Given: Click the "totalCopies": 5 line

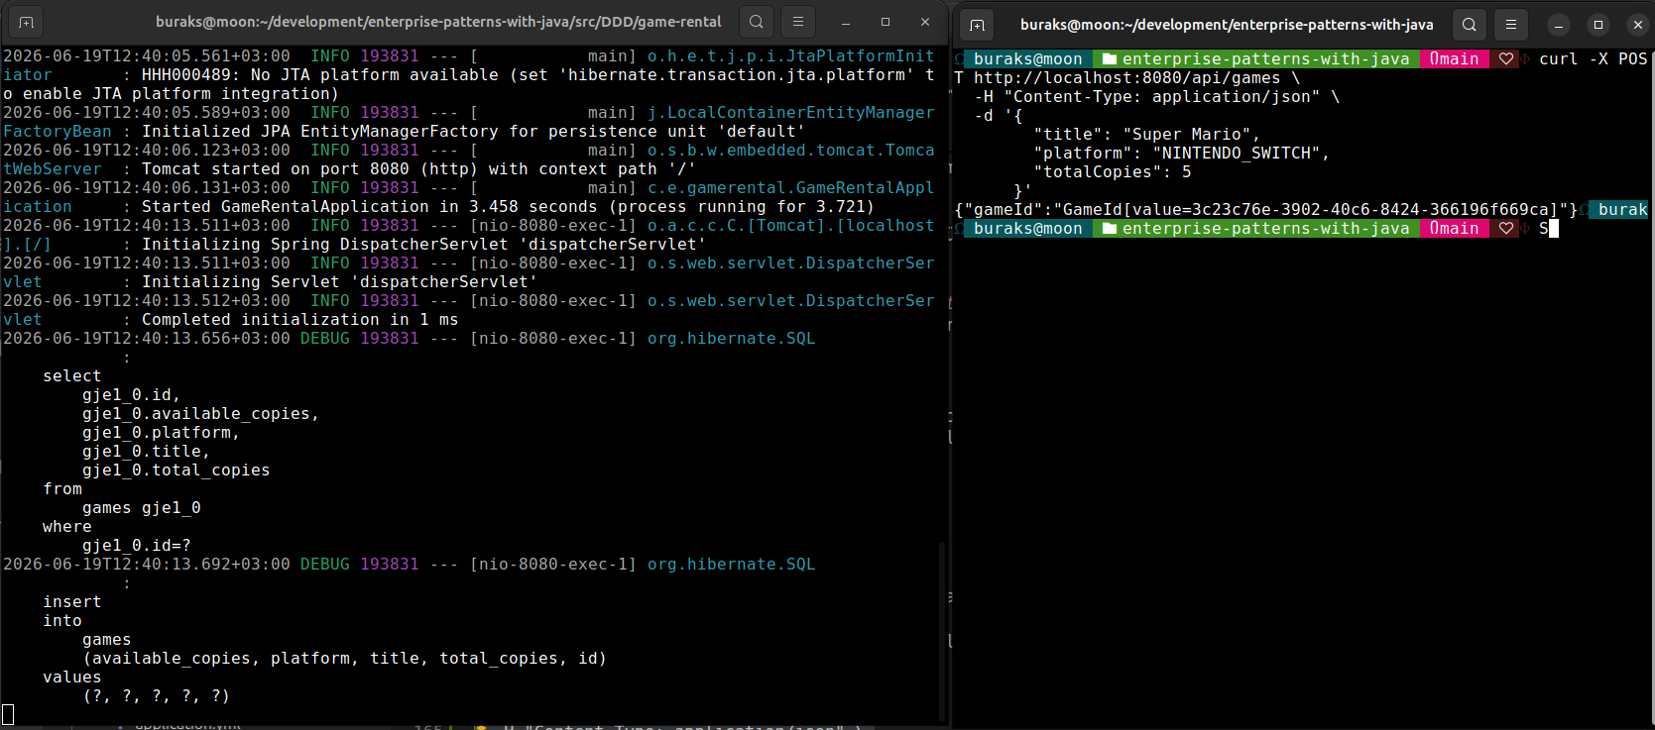Looking at the screenshot, I should [x=1113, y=172].
